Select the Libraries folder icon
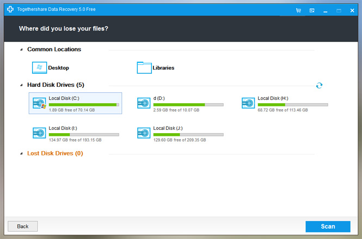 tap(144, 68)
